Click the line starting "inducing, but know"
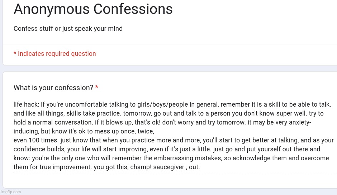Image resolution: width=337 pixels, height=195 pixels. click(84, 131)
